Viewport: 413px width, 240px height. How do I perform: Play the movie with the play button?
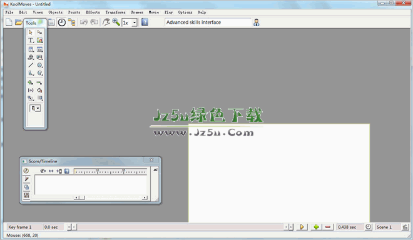click(302, 227)
